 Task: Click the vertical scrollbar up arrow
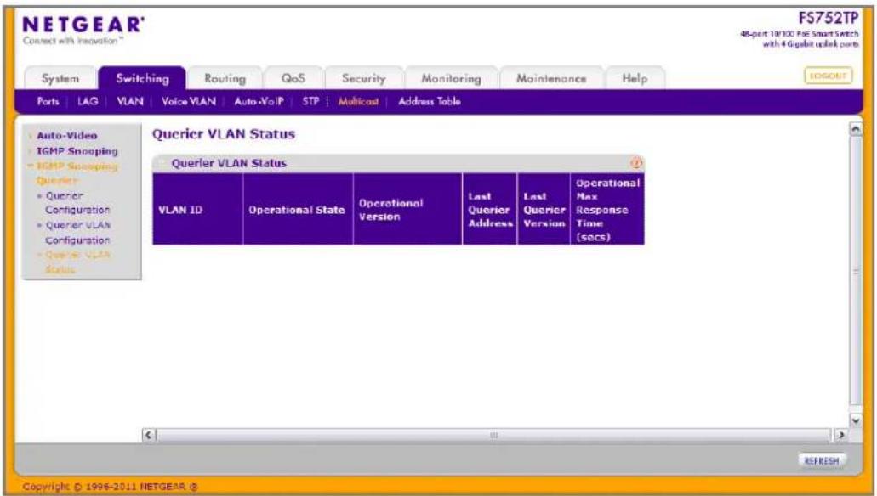tap(855, 129)
